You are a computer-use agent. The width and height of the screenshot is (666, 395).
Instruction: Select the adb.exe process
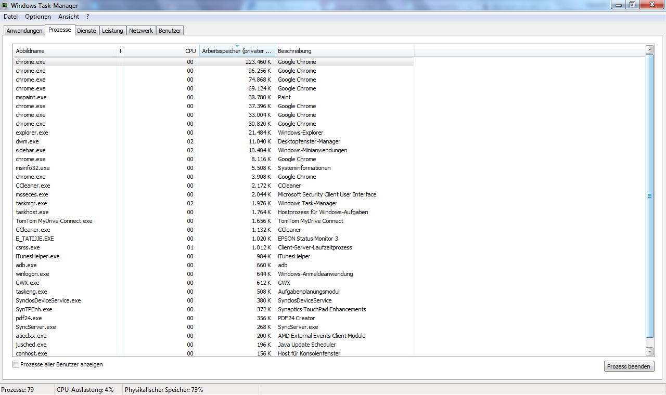click(x=213, y=265)
